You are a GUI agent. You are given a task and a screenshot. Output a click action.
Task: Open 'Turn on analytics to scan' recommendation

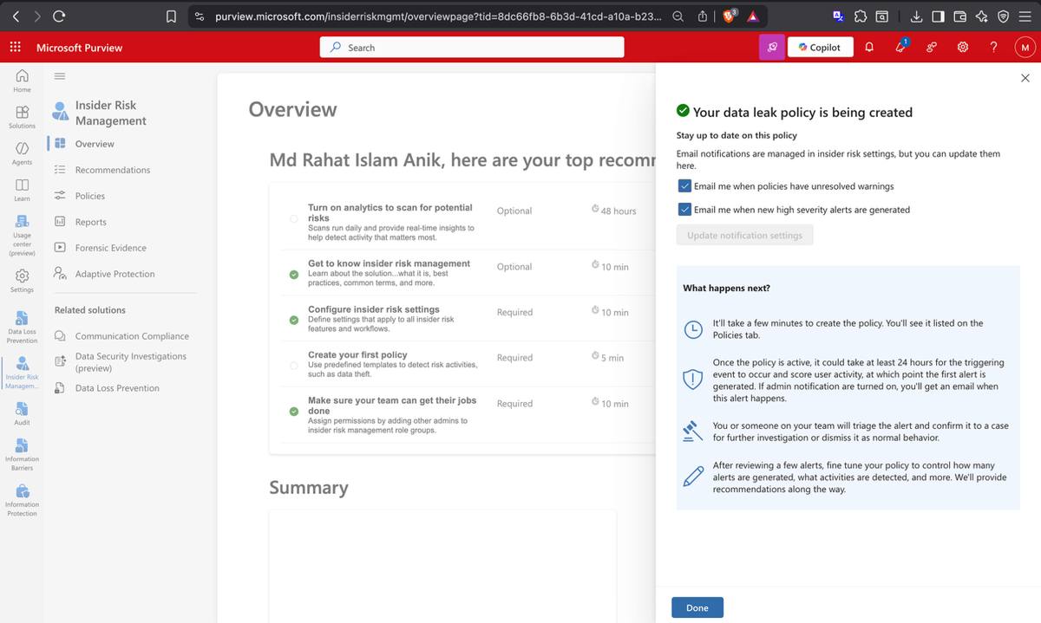[390, 212]
